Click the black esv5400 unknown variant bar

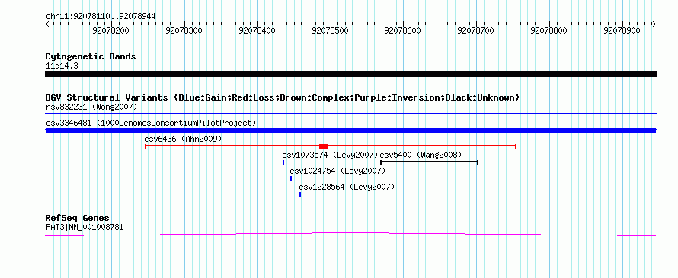pos(429,162)
